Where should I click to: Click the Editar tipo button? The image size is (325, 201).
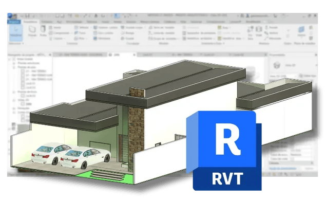pyautogui.click(x=308, y=76)
